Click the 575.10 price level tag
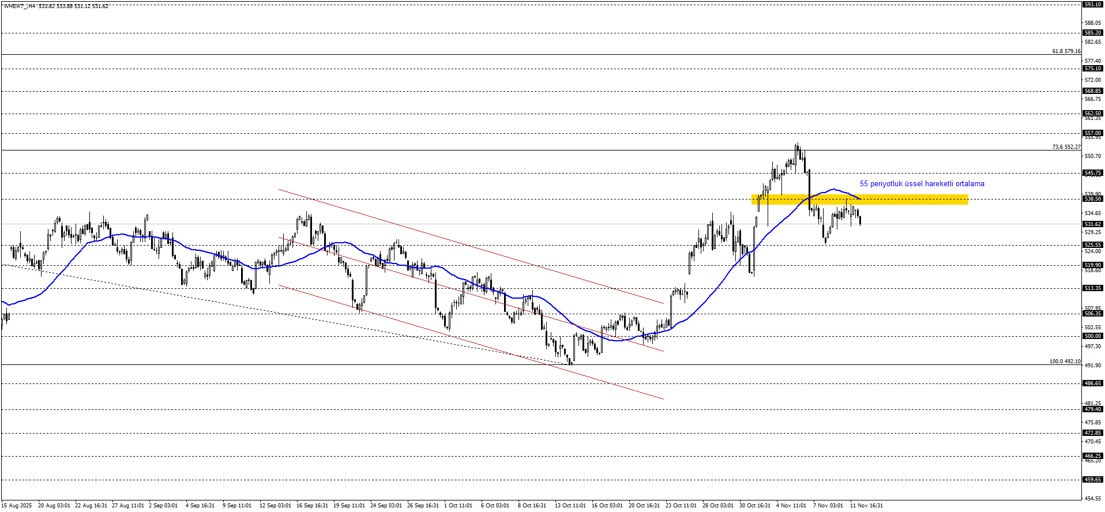Viewport: 1105px width, 512px height. (x=1092, y=69)
